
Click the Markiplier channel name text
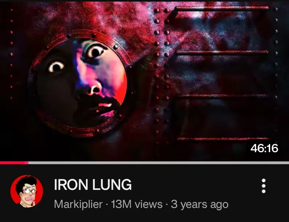[x=78, y=204]
